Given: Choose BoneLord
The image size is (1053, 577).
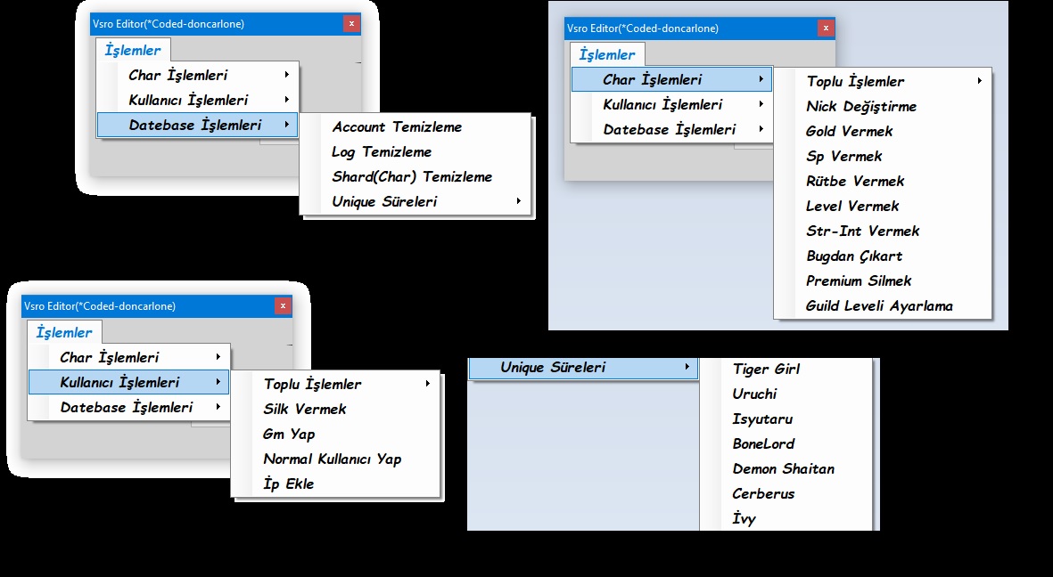Looking at the screenshot, I should pos(786,443).
